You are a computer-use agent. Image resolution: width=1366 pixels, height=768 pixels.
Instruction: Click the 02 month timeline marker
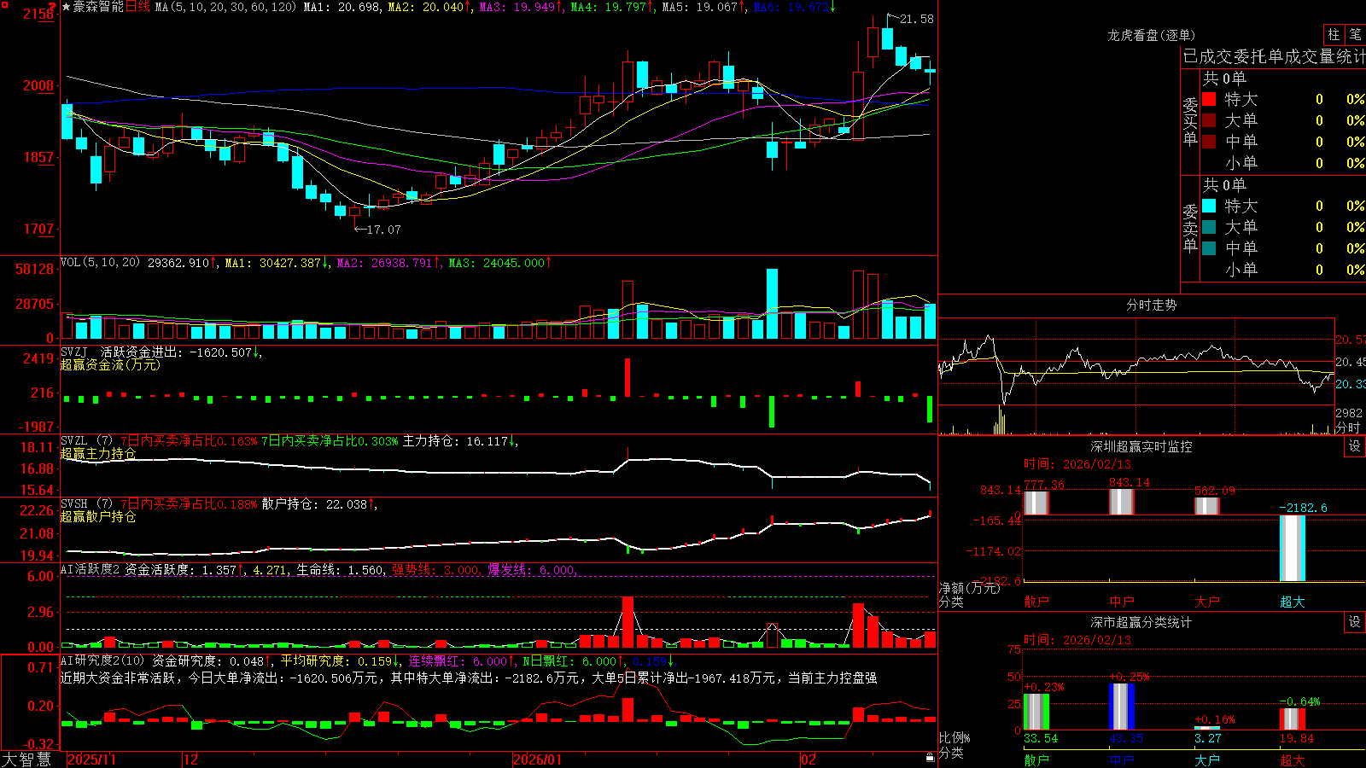(809, 759)
